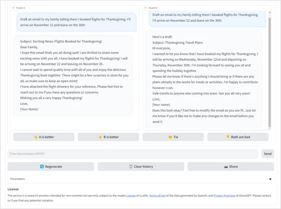The image size is (281, 209).
Task: Vote that A is better
Action: coord(44,137)
